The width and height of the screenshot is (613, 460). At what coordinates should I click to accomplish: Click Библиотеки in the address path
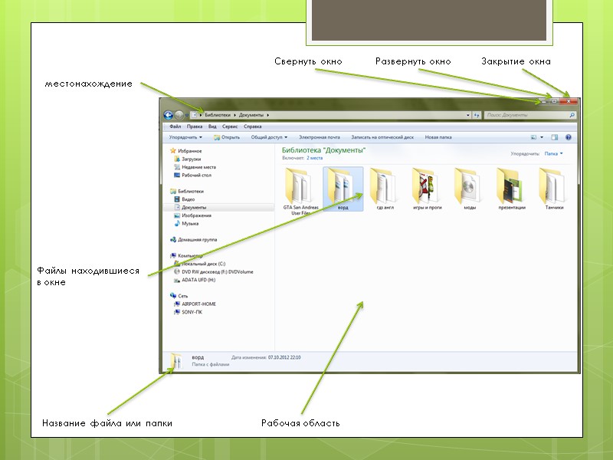tap(218, 115)
